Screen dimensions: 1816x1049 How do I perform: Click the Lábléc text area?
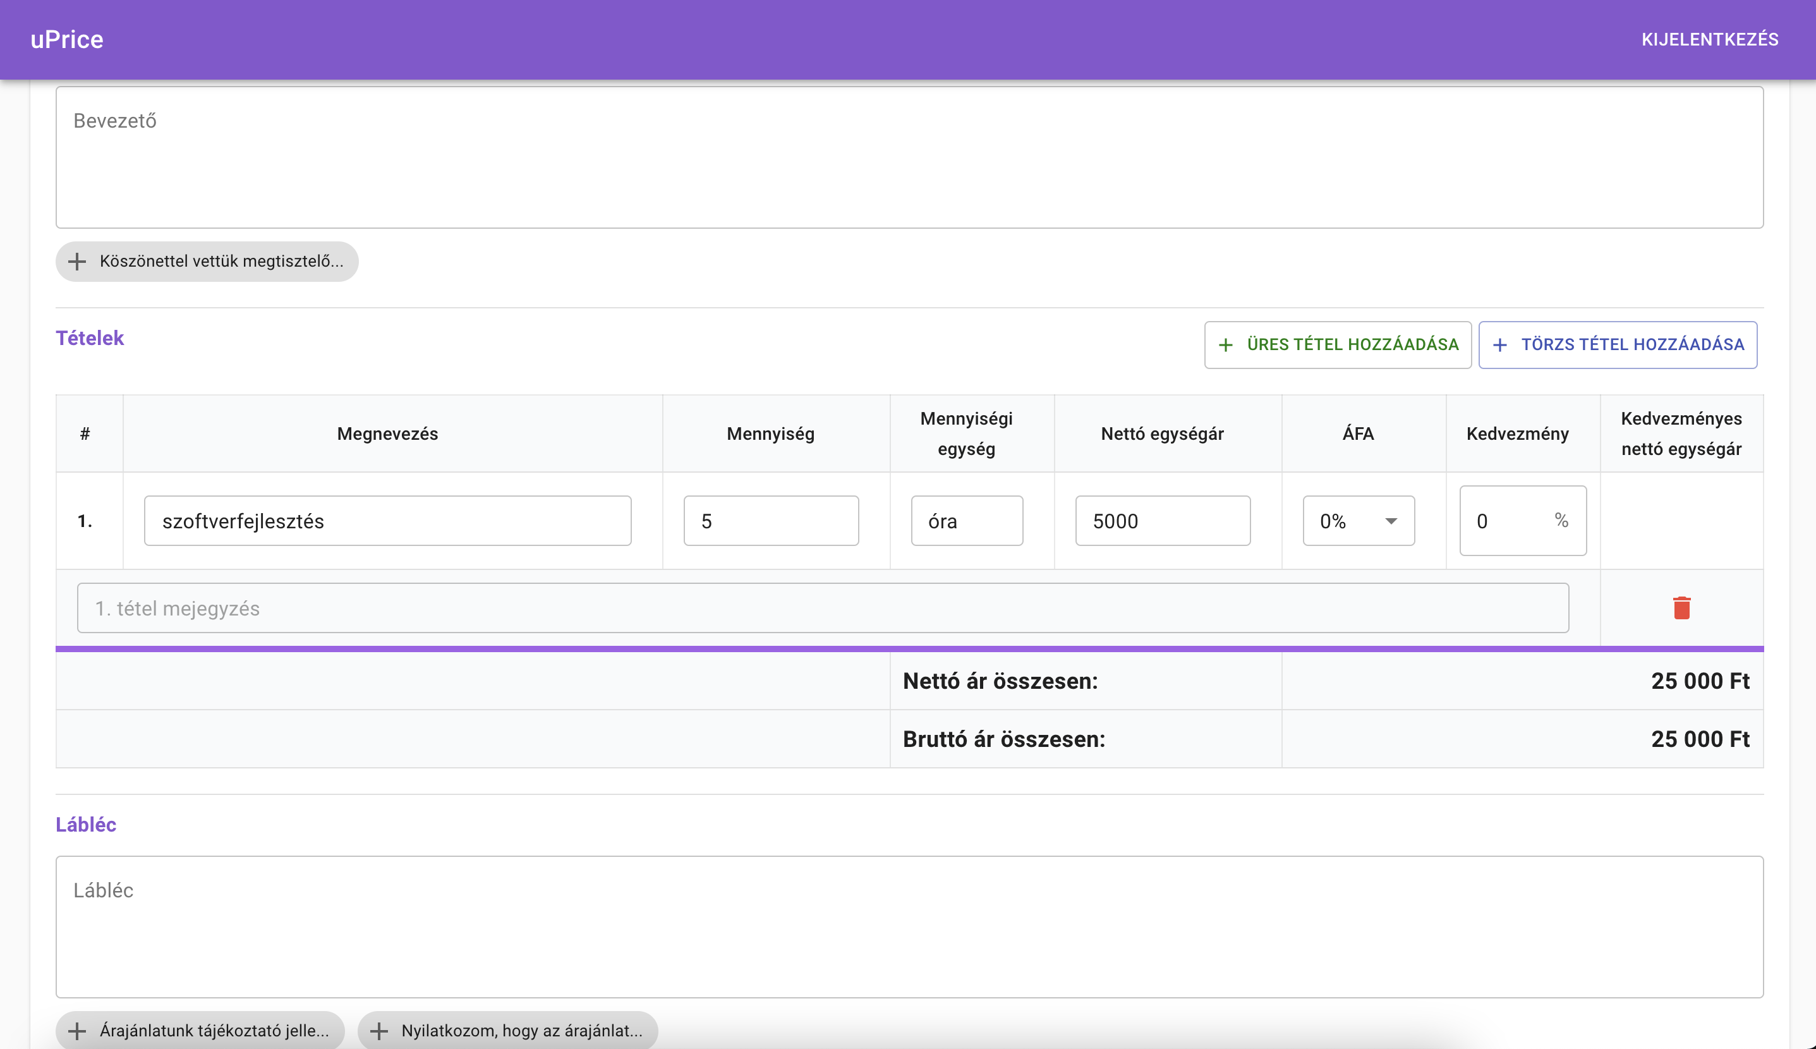tap(909, 926)
